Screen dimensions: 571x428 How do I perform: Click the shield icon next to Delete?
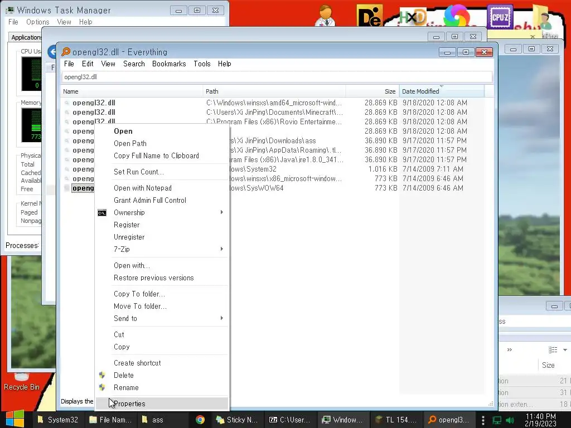point(102,375)
